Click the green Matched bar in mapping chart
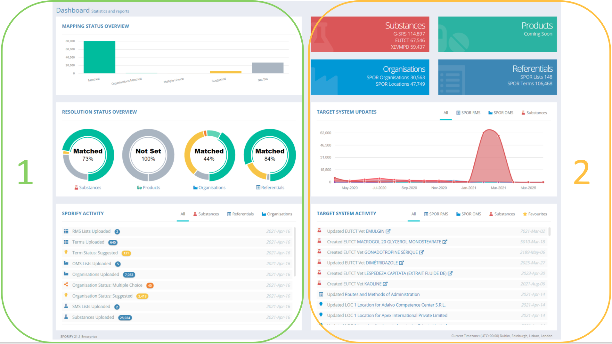Viewport: 612px width, 344px height. 99,57
